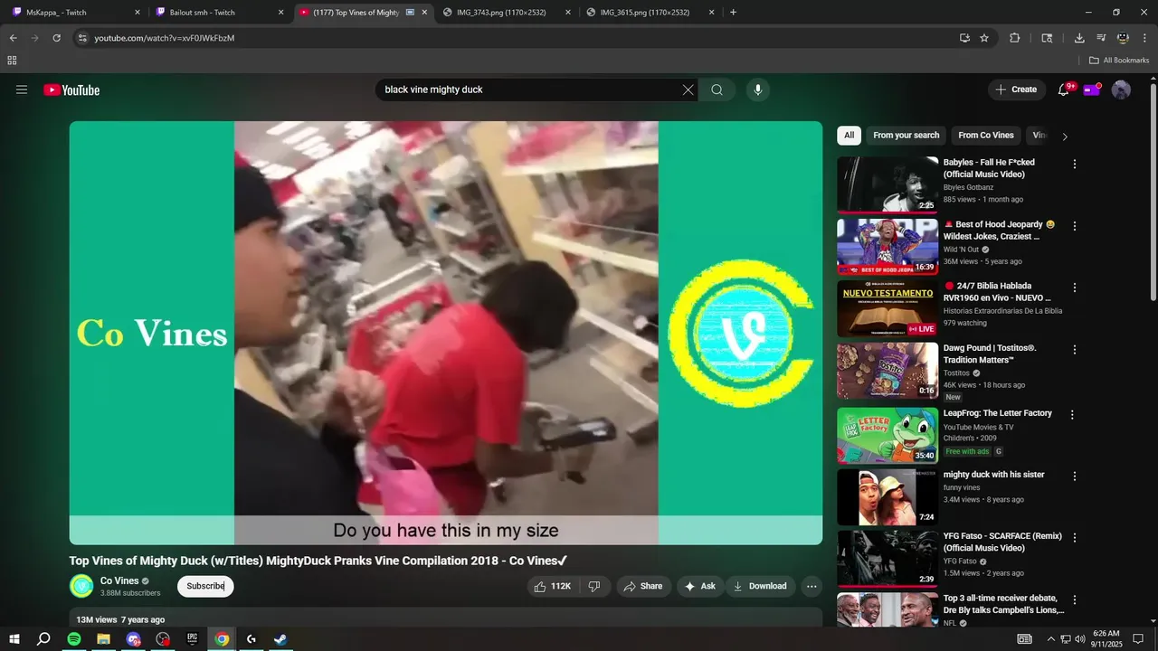
Task: Open a new browser tab
Action: tap(733, 13)
